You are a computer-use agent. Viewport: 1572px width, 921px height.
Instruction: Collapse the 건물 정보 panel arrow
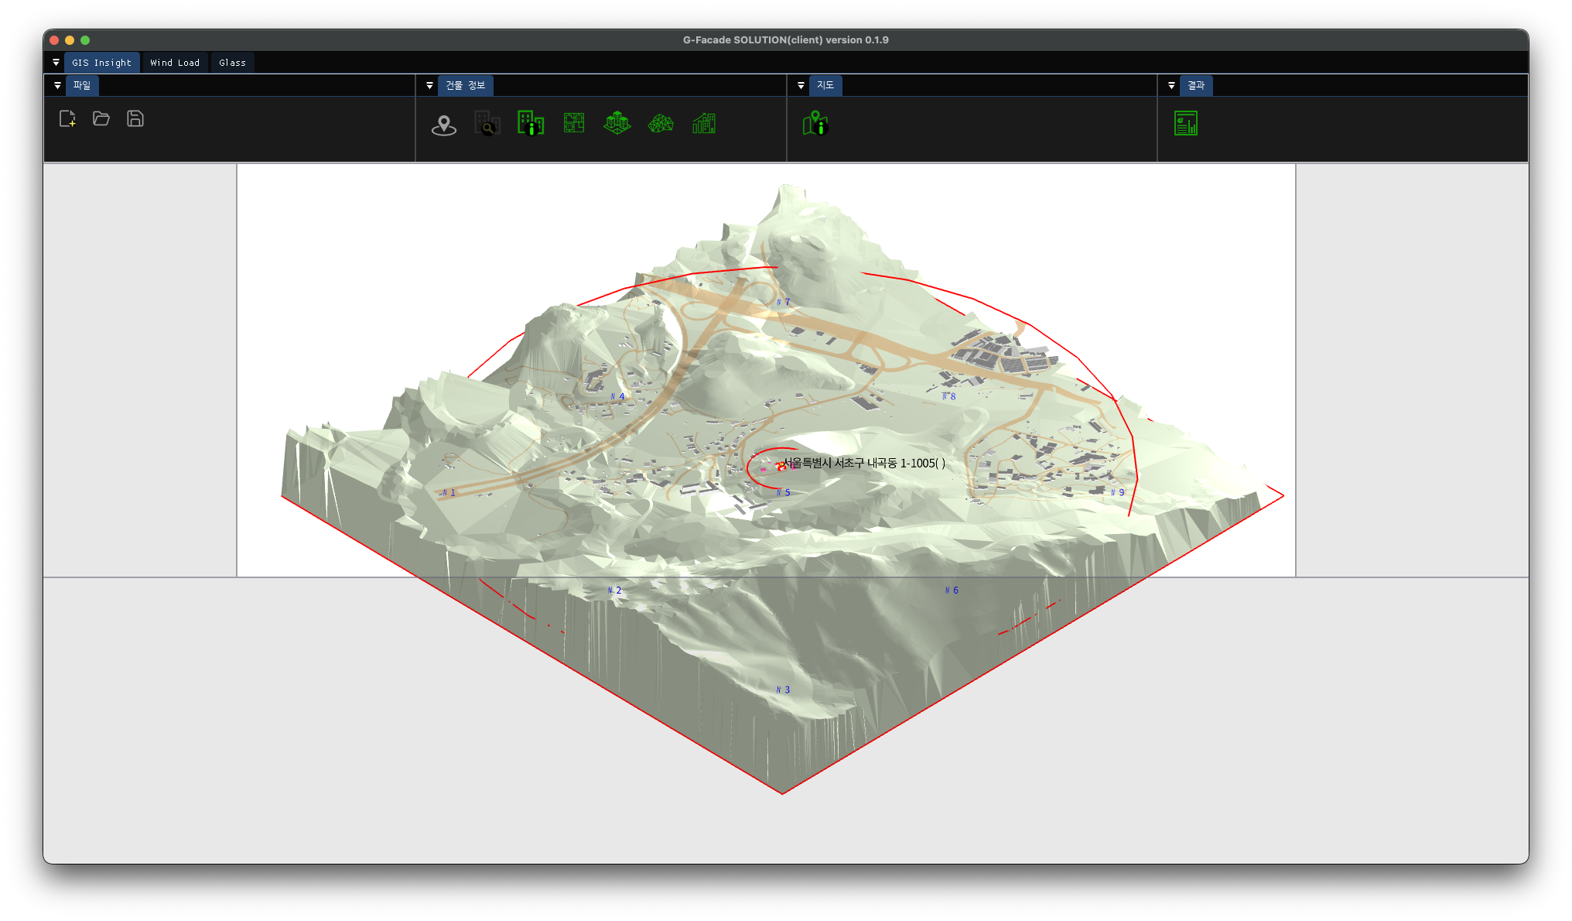[429, 85]
